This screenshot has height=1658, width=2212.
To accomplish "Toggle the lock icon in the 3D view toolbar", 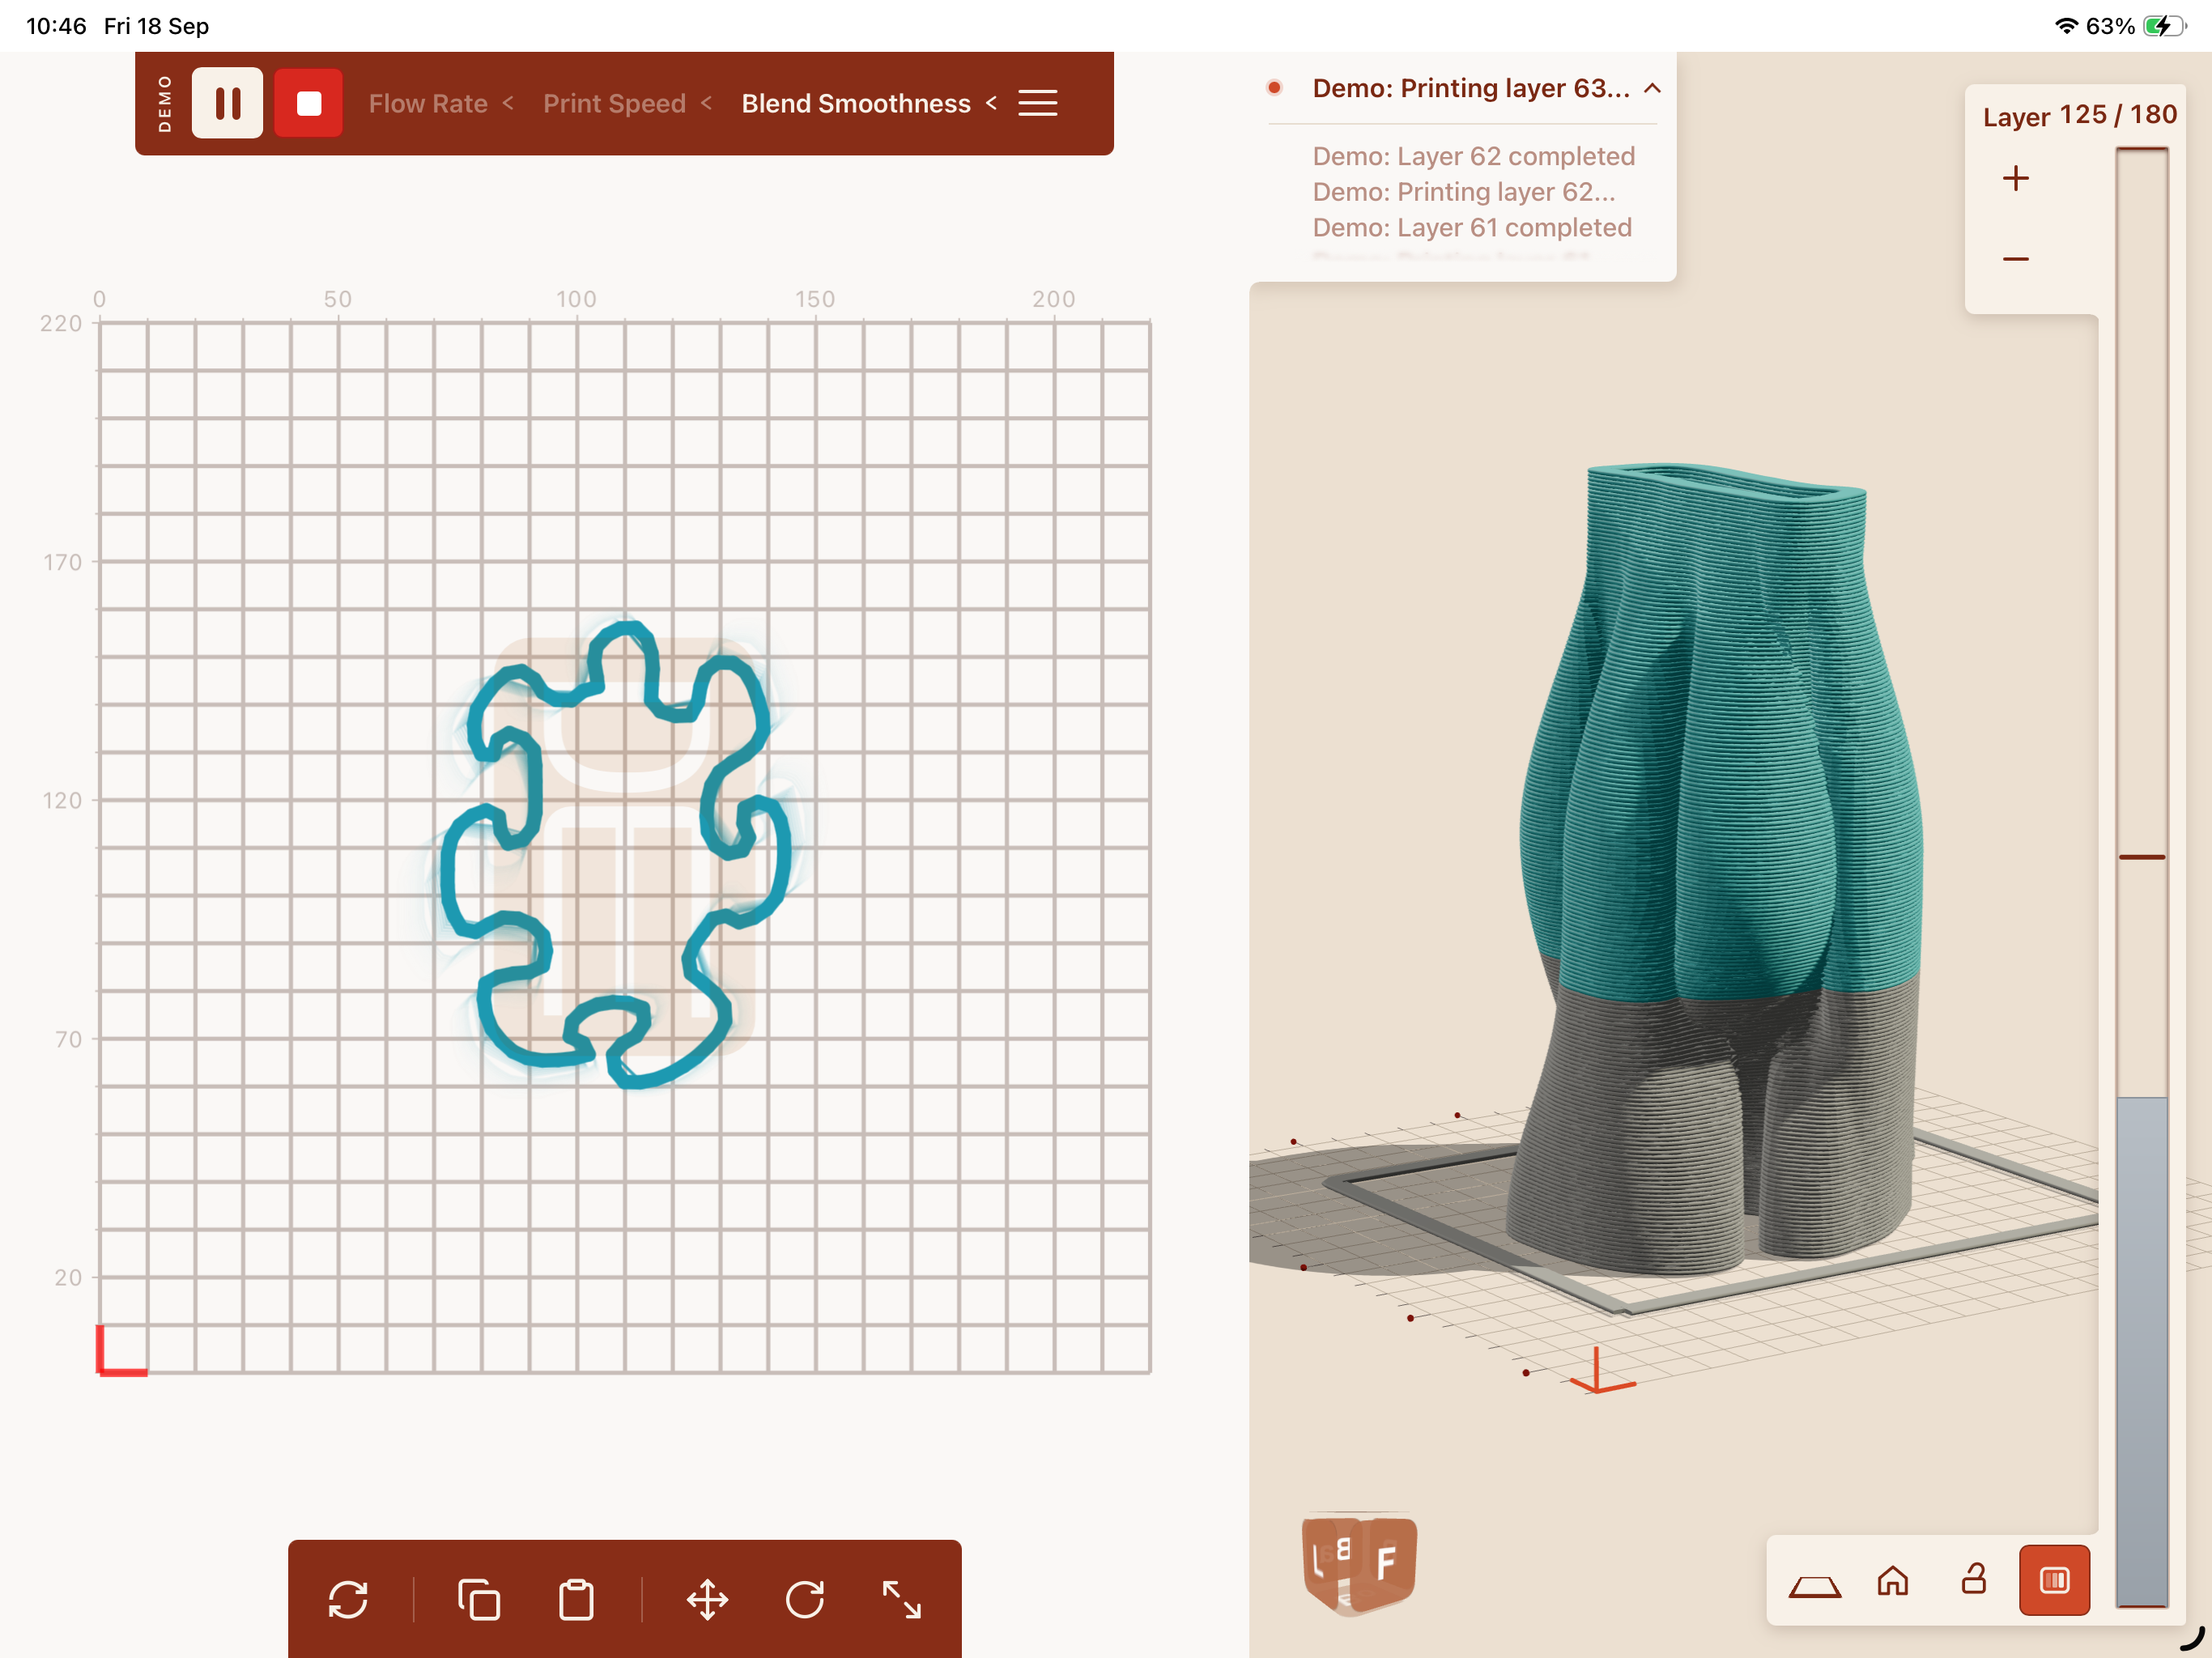I will point(1973,1579).
